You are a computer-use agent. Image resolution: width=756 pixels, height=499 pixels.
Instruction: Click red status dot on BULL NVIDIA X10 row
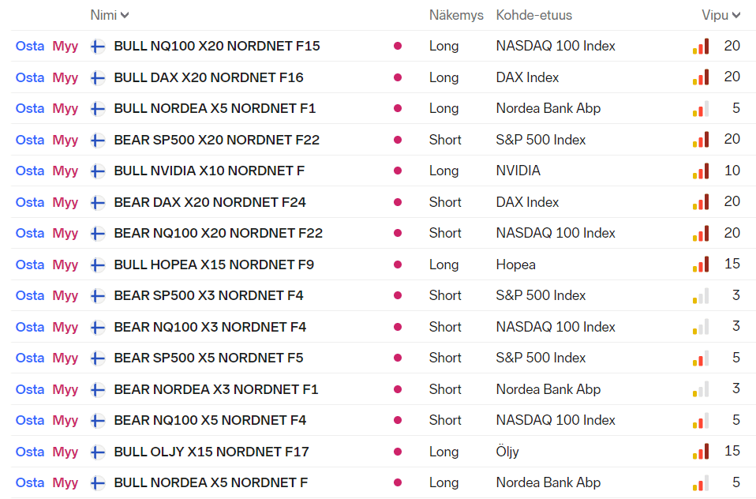[398, 171]
